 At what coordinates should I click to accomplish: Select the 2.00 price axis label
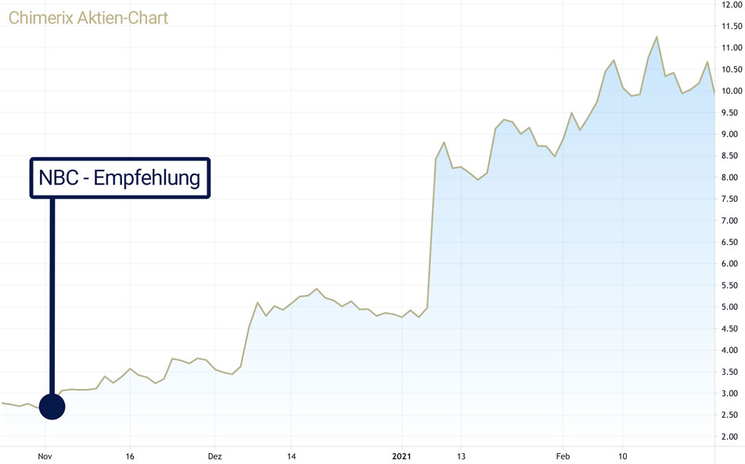(x=730, y=436)
